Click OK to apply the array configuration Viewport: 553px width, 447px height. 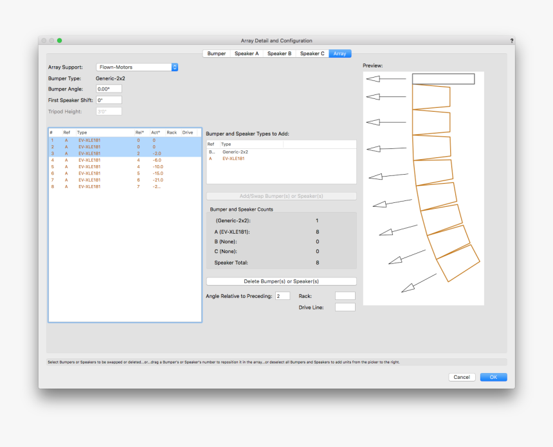493,377
